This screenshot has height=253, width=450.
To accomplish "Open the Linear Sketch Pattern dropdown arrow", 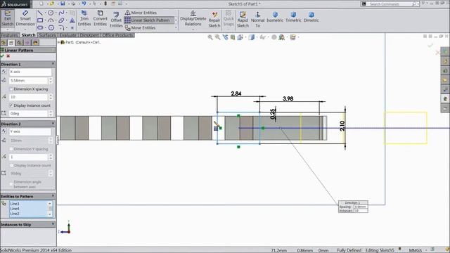I will [x=176, y=20].
